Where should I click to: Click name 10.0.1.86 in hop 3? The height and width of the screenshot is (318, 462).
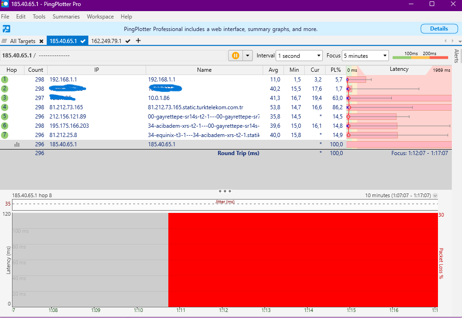[159, 98]
